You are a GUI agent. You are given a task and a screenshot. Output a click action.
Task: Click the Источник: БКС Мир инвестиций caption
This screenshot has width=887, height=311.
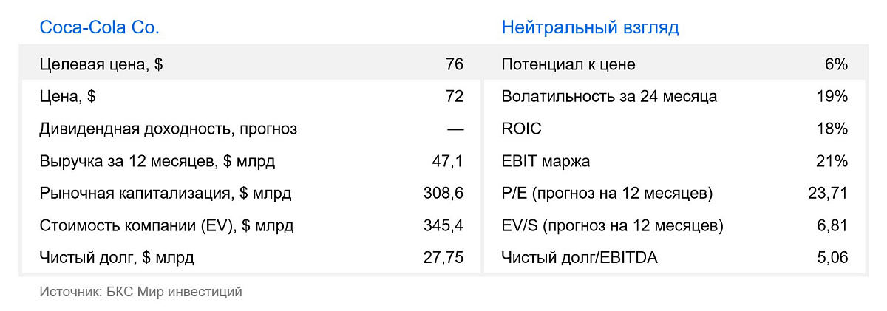[140, 292]
